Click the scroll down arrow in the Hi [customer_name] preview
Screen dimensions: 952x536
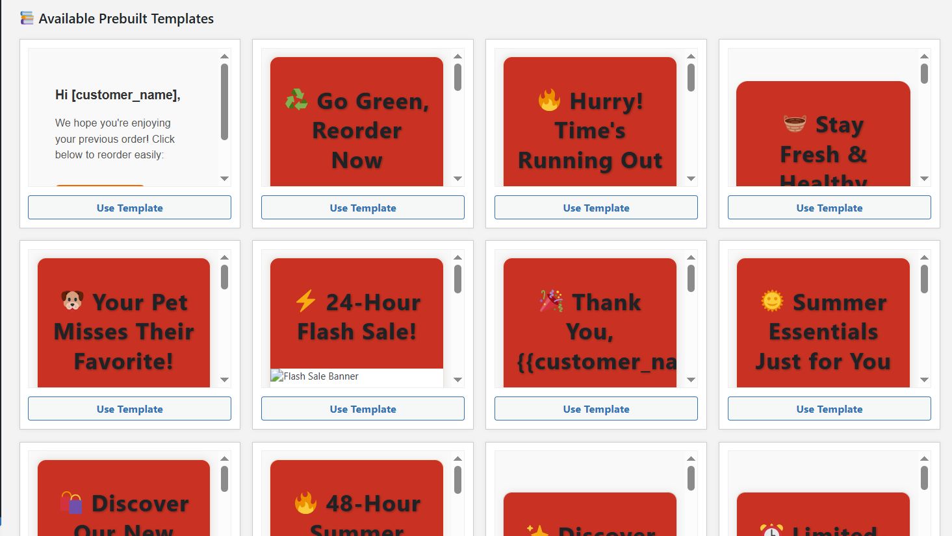coord(224,178)
